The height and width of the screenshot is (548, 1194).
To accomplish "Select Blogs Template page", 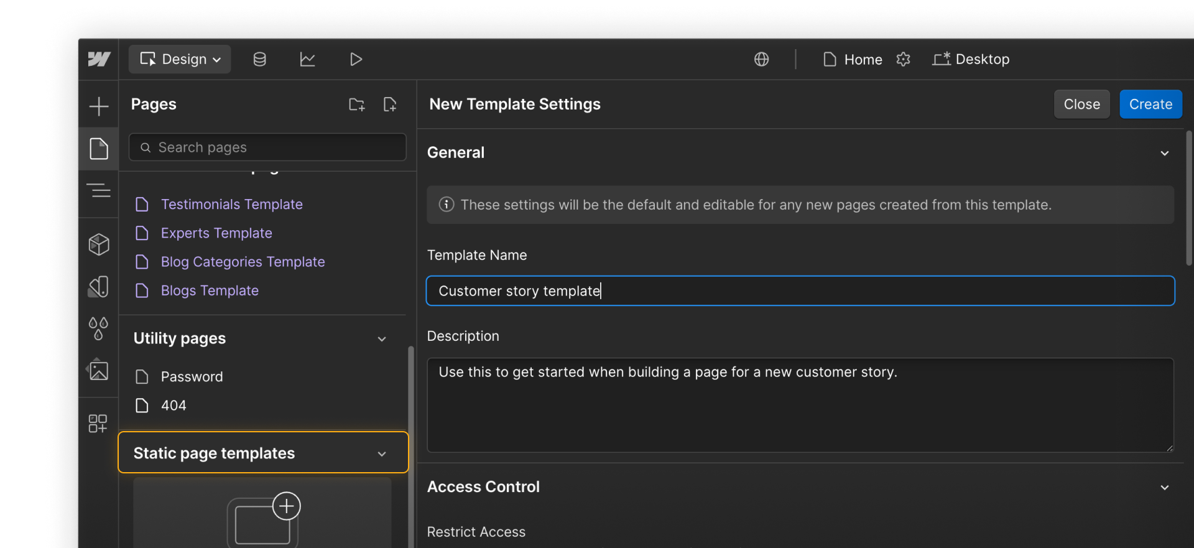I will click(x=210, y=290).
